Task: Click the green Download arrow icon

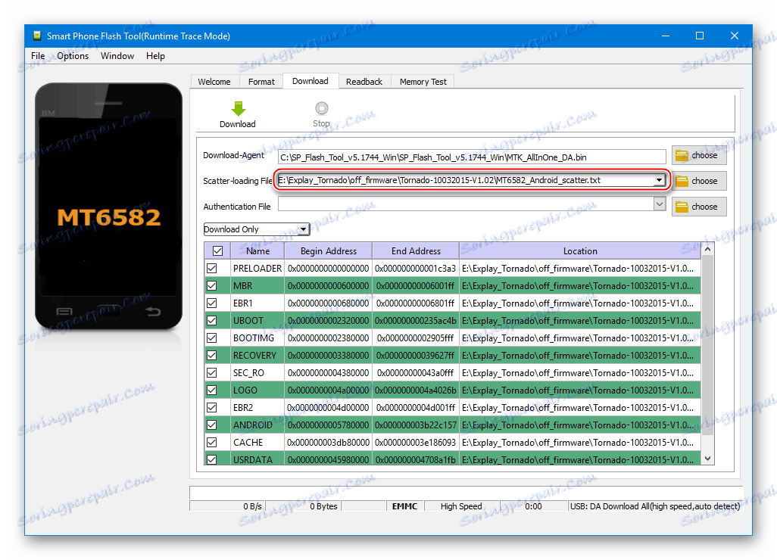Action: pyautogui.click(x=239, y=108)
